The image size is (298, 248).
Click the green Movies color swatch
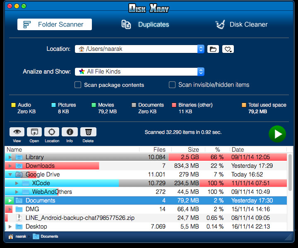(94, 105)
